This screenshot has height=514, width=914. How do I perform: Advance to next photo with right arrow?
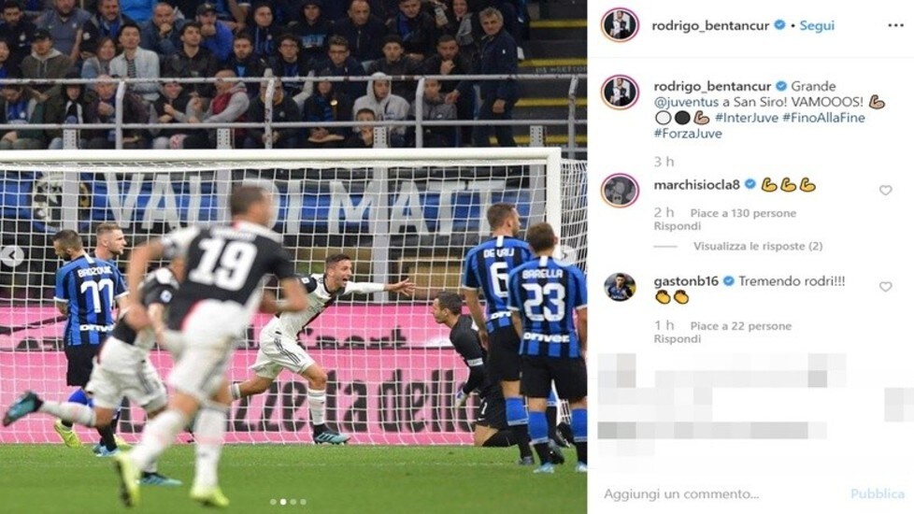point(567,255)
